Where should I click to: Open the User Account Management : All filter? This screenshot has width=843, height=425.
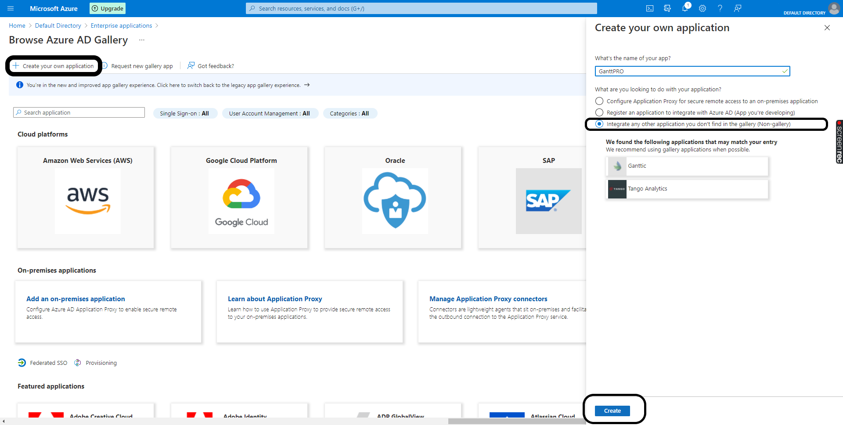point(270,113)
